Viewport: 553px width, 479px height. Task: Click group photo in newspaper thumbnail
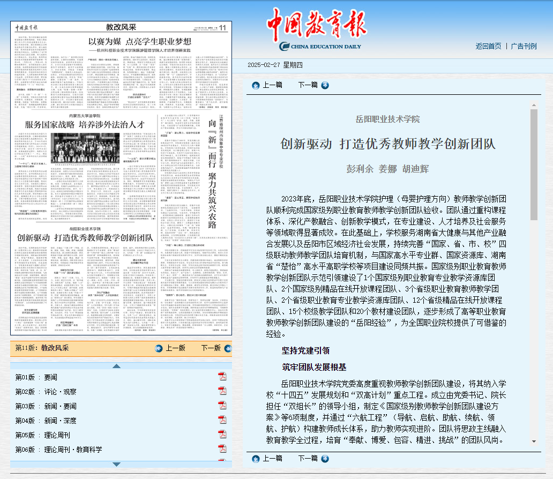tap(85, 148)
